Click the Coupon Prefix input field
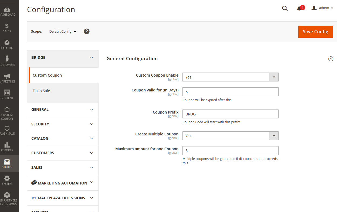The width and height of the screenshot is (342, 212). click(x=230, y=114)
